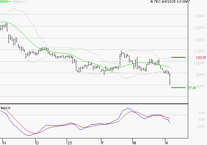The image size is (207, 145).
Task: Click the MACD panel label
Action: pyautogui.click(x=6, y=108)
